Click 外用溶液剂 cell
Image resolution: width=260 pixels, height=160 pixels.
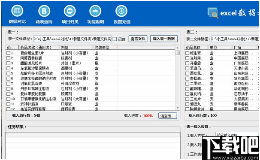[70, 84]
